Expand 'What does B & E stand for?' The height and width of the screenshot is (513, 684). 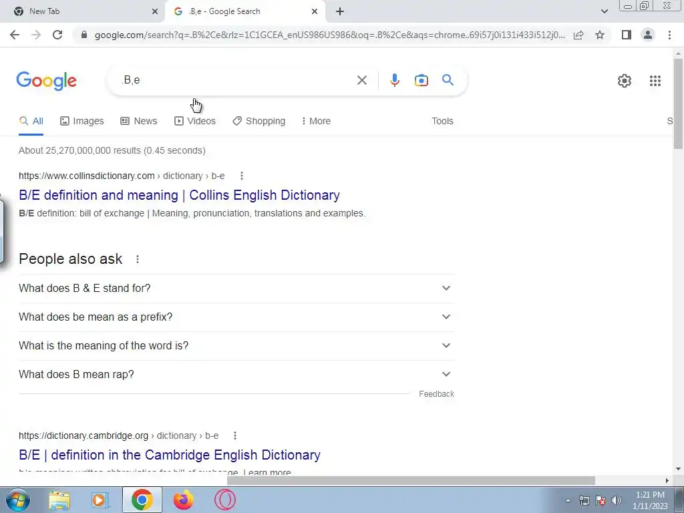[236, 289]
